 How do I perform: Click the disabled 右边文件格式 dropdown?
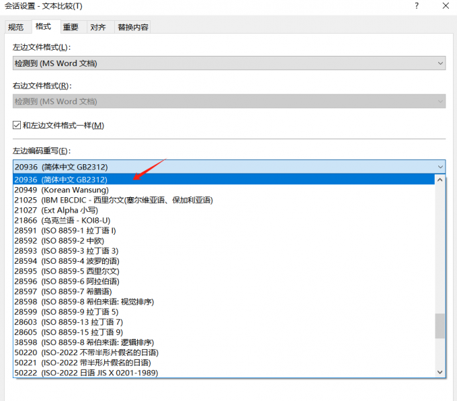click(229, 102)
